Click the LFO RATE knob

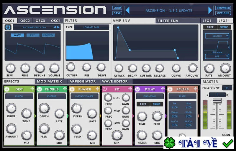209,68
